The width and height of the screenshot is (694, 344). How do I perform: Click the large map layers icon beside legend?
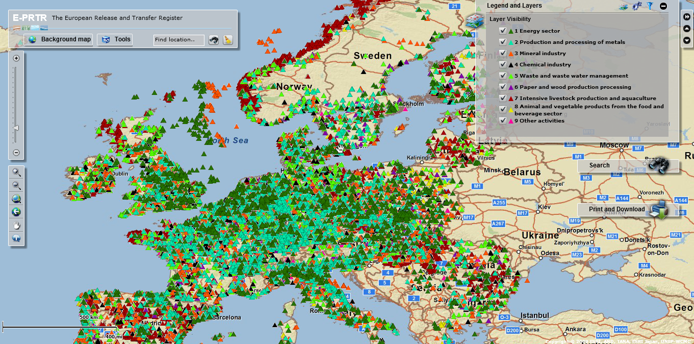[475, 22]
